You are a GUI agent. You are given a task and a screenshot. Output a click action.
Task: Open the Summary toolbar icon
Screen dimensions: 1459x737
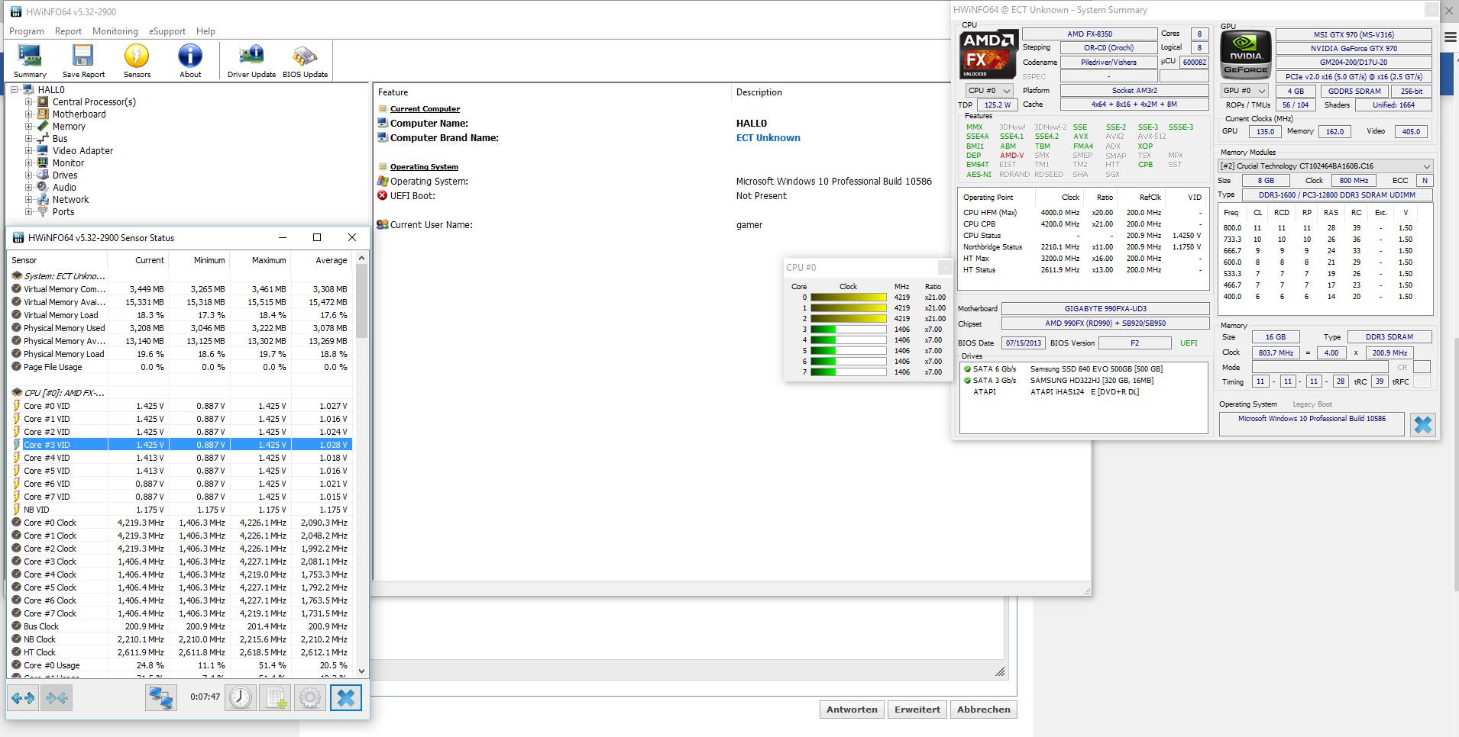click(x=30, y=60)
